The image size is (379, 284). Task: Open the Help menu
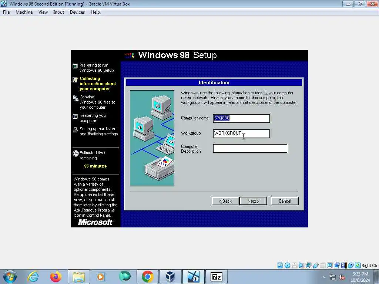[95, 12]
